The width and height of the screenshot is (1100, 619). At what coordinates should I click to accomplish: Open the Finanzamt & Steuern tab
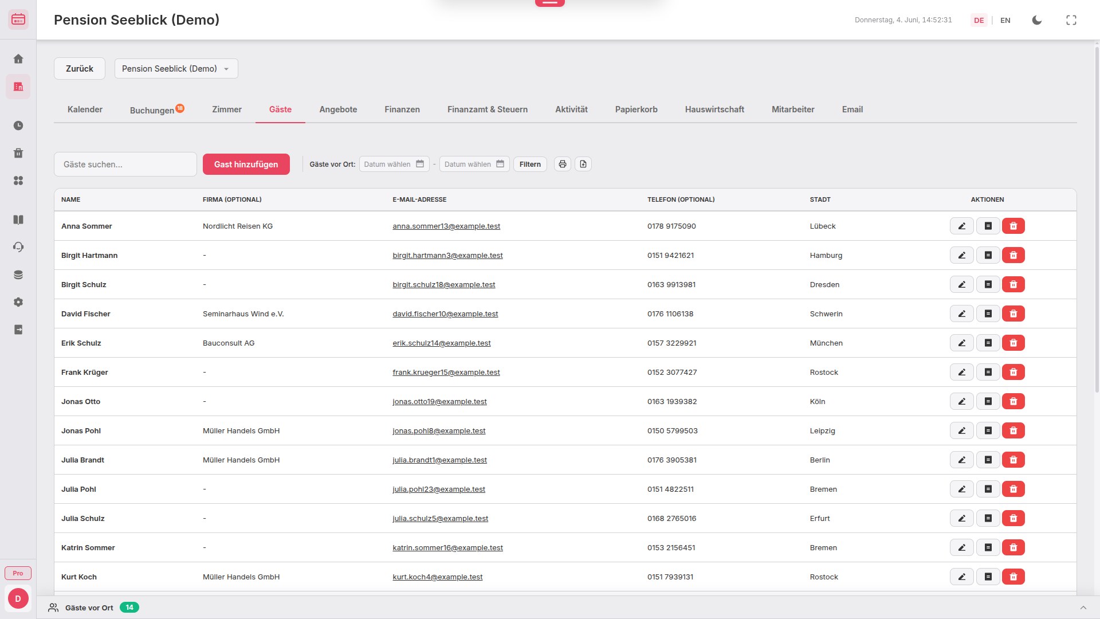click(487, 109)
